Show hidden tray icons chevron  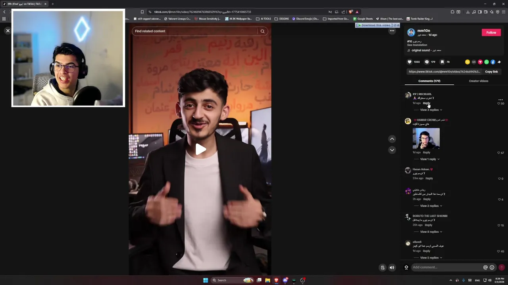tap(450, 280)
